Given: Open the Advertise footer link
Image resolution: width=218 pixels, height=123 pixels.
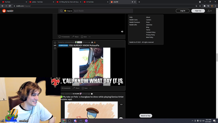Looking at the screenshot, I should (149, 25).
